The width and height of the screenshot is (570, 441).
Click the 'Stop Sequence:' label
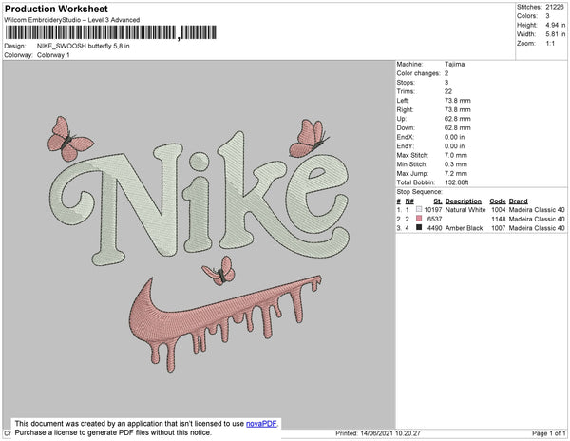[x=420, y=192]
